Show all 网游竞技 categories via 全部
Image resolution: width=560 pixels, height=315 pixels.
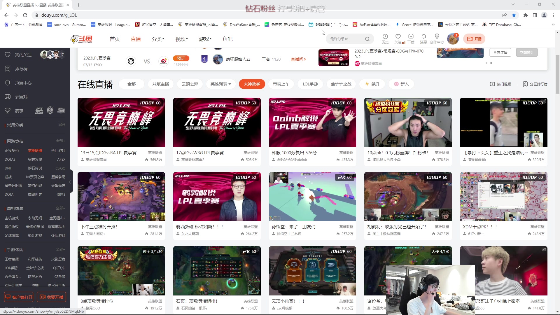[x=60, y=141]
